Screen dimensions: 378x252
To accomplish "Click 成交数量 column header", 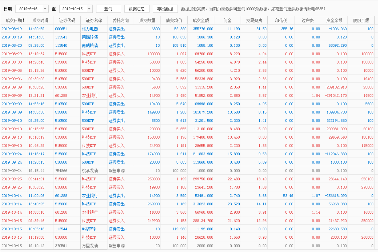I will (x=147, y=20).
